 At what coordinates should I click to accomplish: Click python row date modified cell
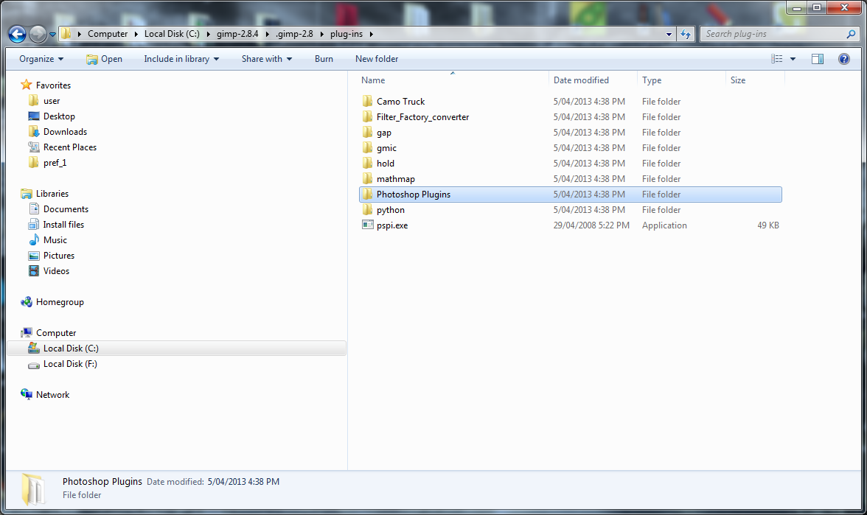click(589, 210)
